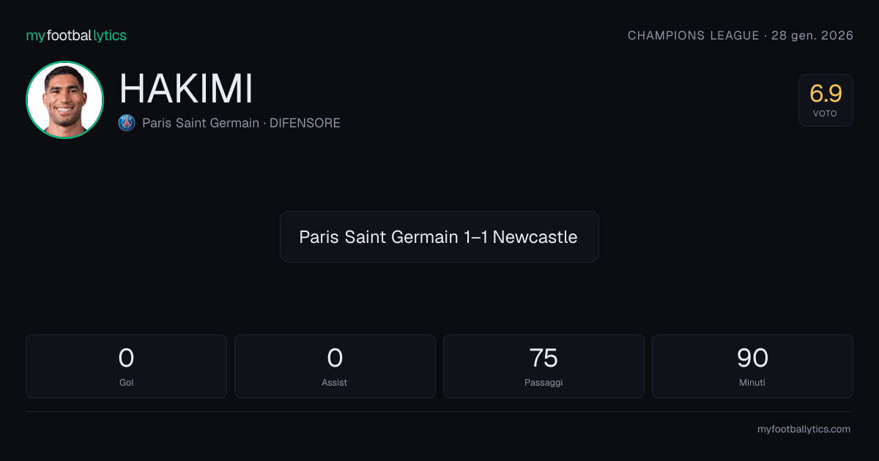
Task: Select the Passaggi stat card showing 75
Action: (x=544, y=366)
